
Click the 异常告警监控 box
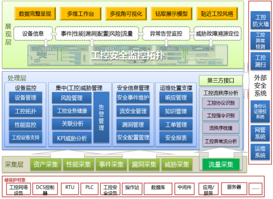pyautogui.click(x=166, y=34)
